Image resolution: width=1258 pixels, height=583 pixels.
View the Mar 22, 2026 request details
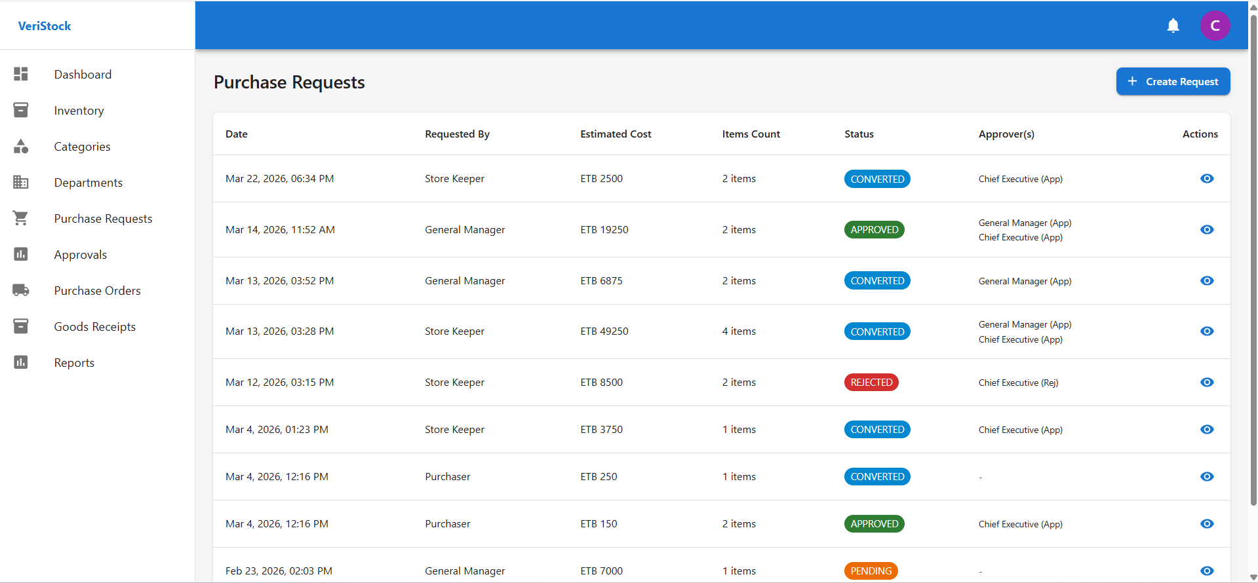click(x=1206, y=179)
